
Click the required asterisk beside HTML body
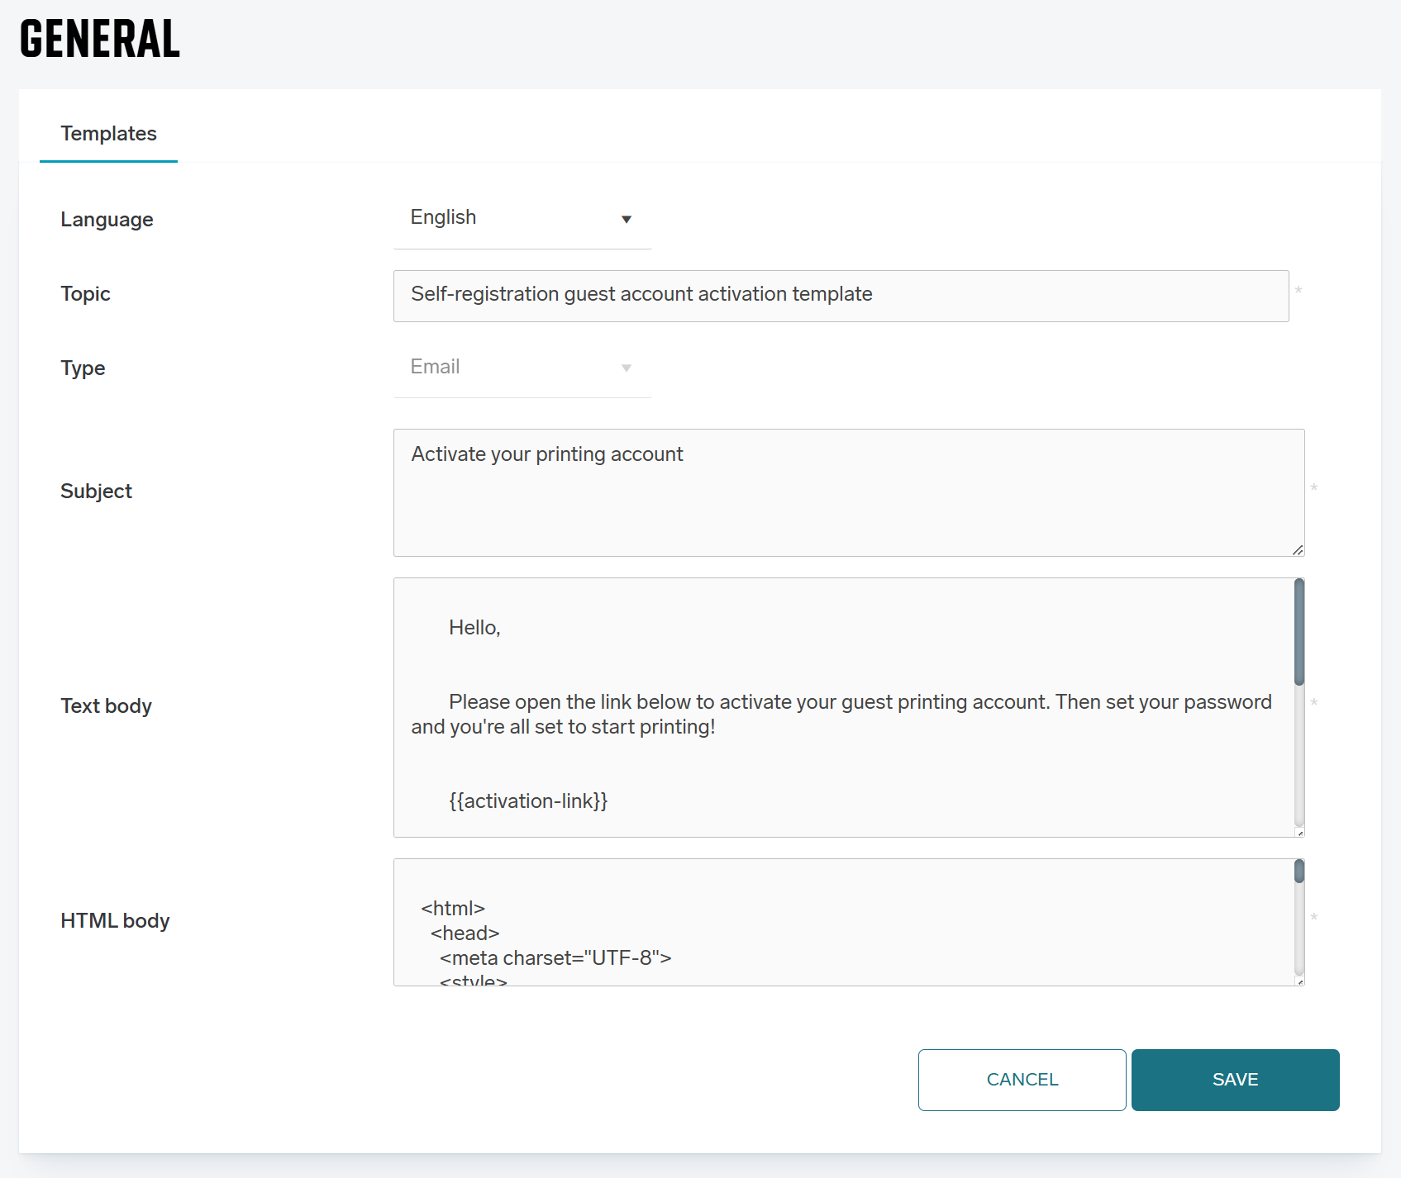click(x=1313, y=918)
